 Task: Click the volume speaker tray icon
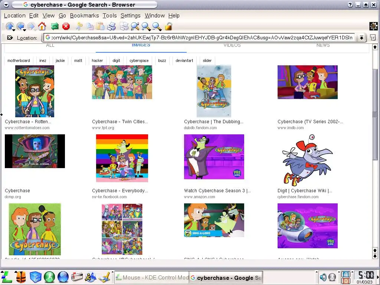click(323, 277)
